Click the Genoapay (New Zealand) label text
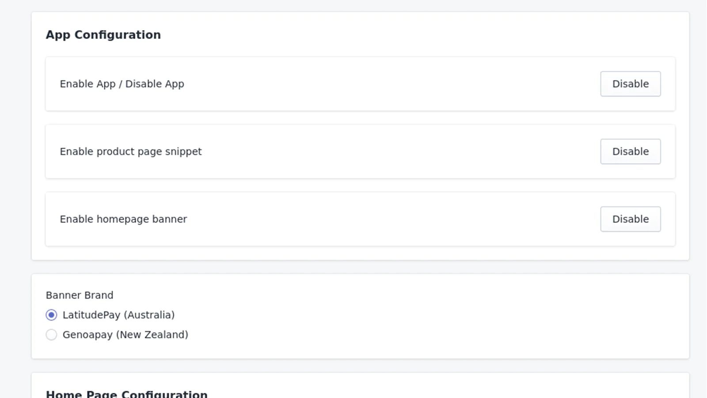The width and height of the screenshot is (707, 398). [125, 335]
